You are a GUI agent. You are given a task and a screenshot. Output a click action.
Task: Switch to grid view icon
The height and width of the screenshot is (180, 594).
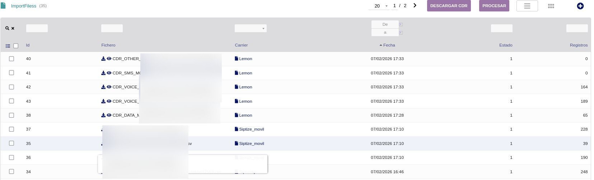pyautogui.click(x=551, y=6)
